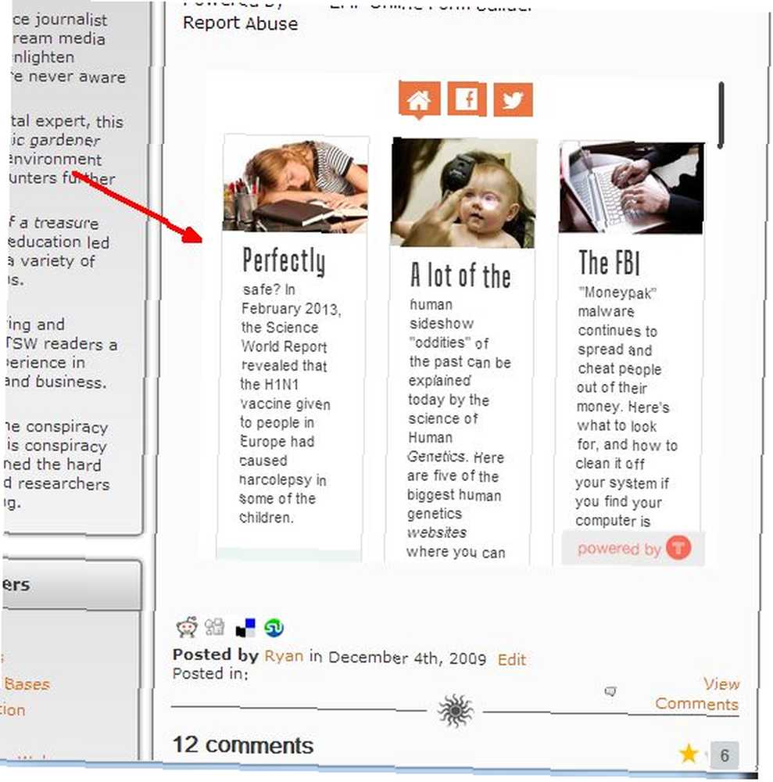Click the Edit post link

(511, 659)
